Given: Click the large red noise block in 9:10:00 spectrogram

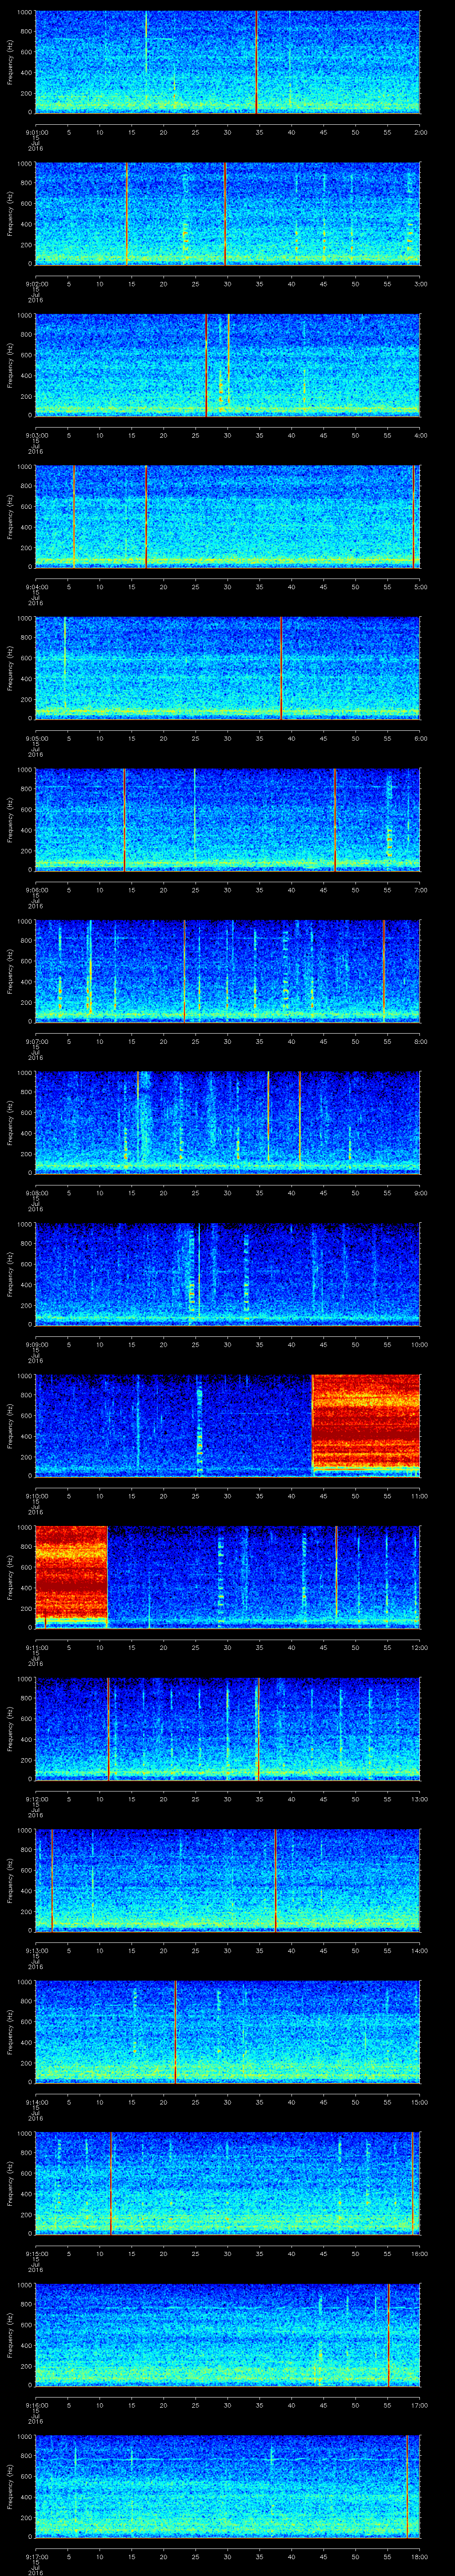Looking at the screenshot, I should click(366, 1421).
